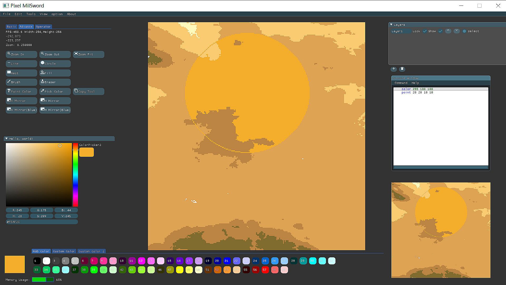Click the V Mirror(Blue) button

pos(21,110)
